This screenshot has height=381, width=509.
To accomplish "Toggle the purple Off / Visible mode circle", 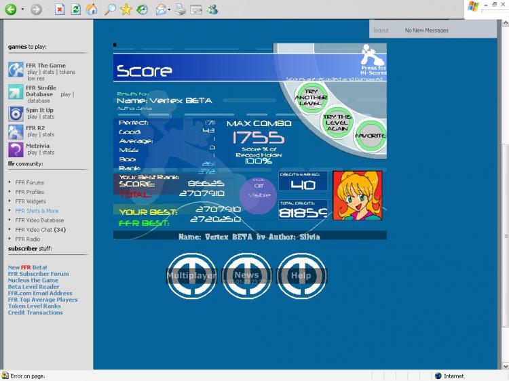I will point(259,195).
